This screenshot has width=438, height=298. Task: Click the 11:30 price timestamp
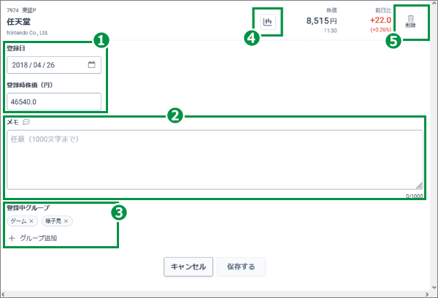(331, 31)
